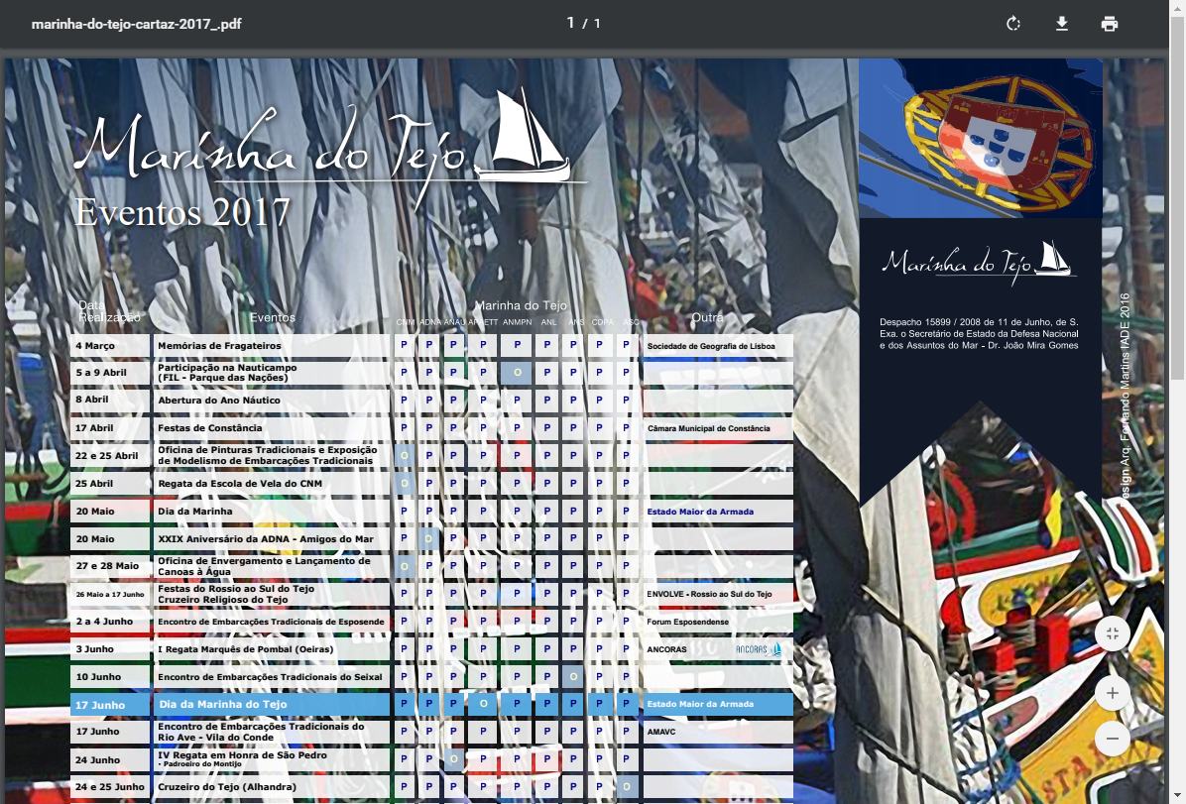Click highlighted 'Dia da Marinha do Tejo' event
The height and width of the screenshot is (804, 1186).
pyautogui.click(x=223, y=704)
